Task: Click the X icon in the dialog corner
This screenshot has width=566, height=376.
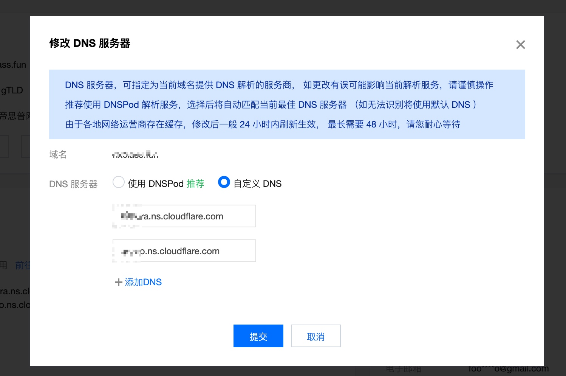Action: point(520,44)
